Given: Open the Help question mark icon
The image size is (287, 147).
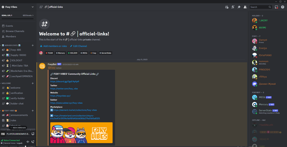Looking at the screenshot, I should click(x=282, y=7).
